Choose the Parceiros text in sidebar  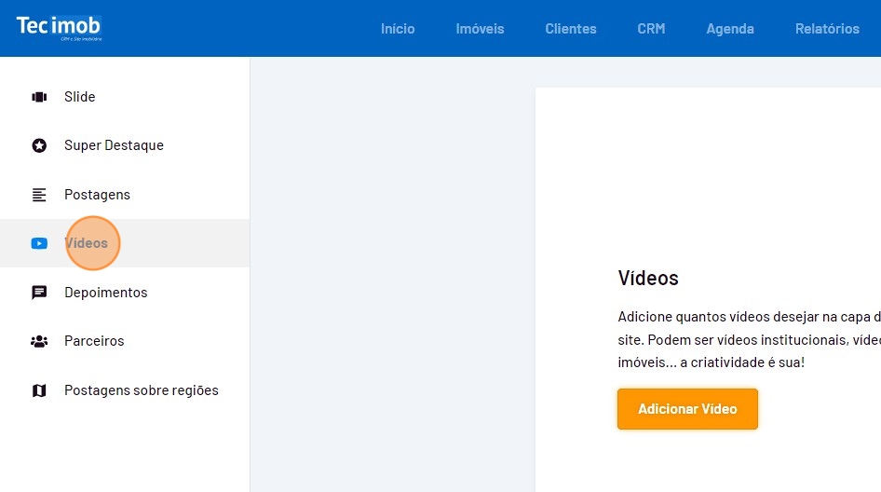(x=94, y=341)
